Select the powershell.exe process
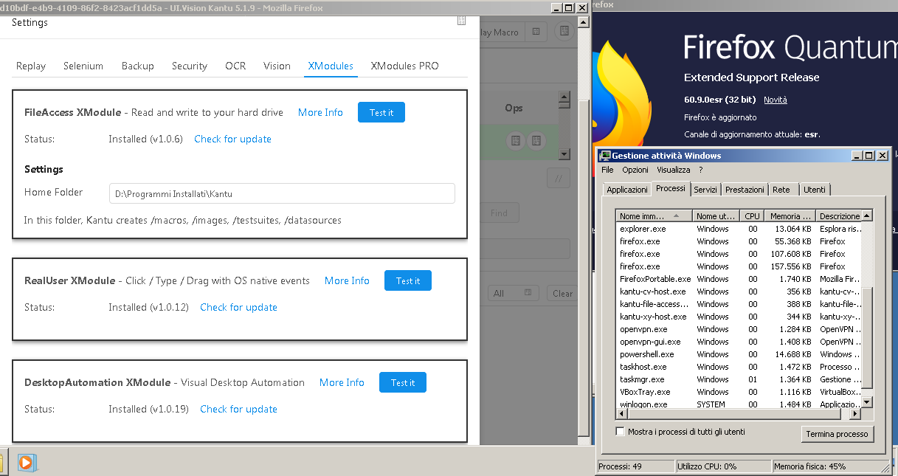 click(739, 354)
